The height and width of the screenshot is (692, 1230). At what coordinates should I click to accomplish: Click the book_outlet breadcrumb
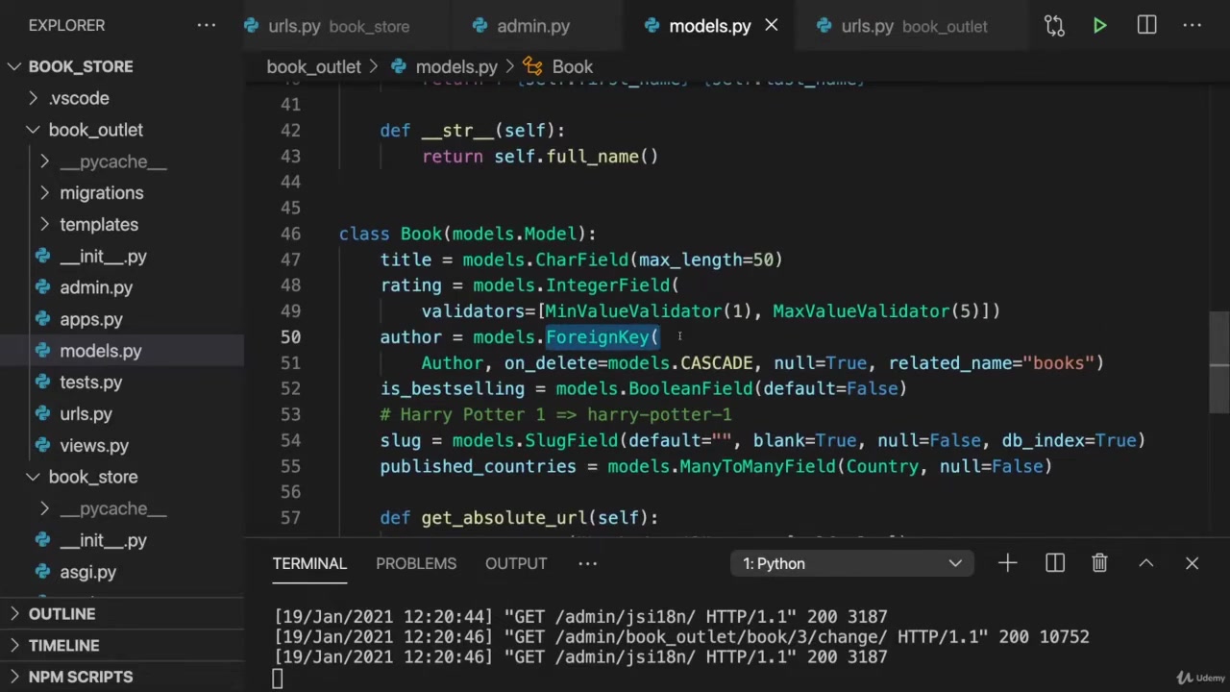(x=313, y=67)
